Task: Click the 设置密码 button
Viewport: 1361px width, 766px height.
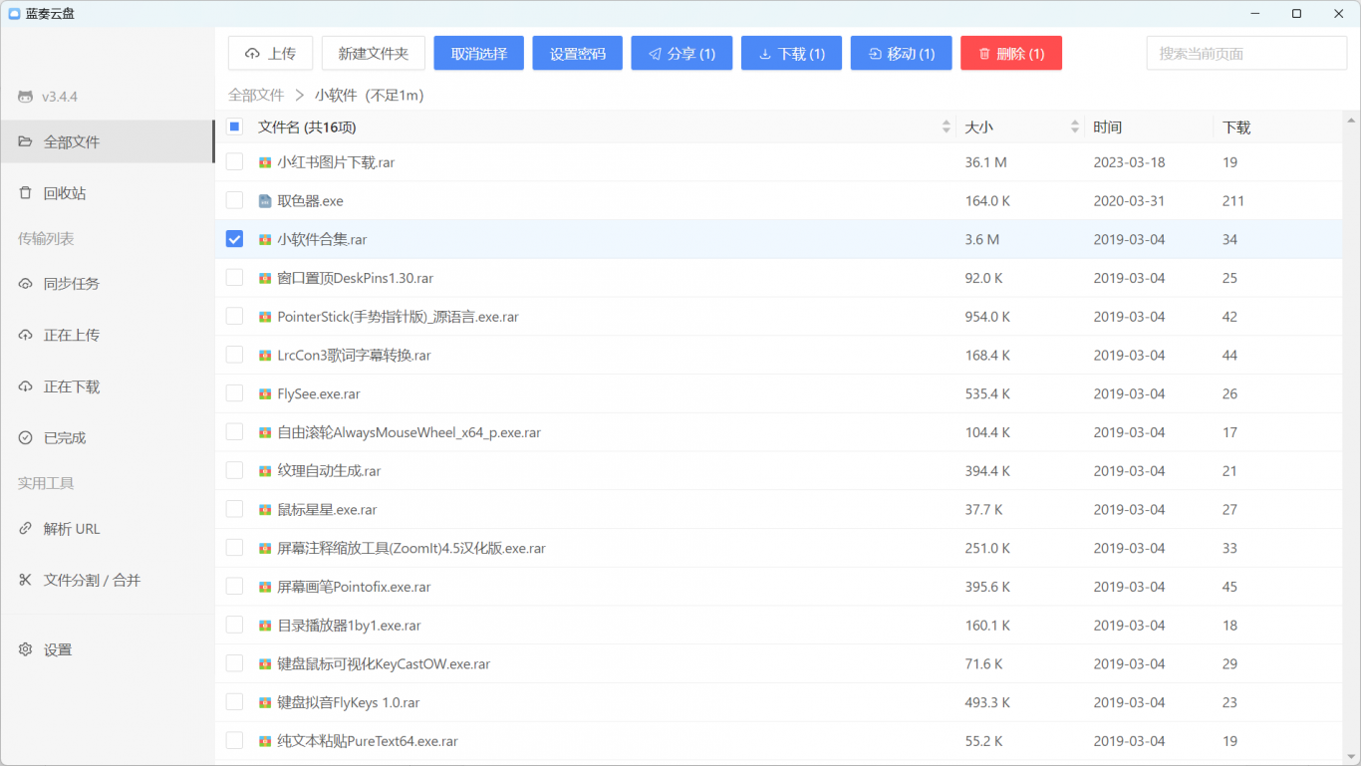Action: coord(578,54)
